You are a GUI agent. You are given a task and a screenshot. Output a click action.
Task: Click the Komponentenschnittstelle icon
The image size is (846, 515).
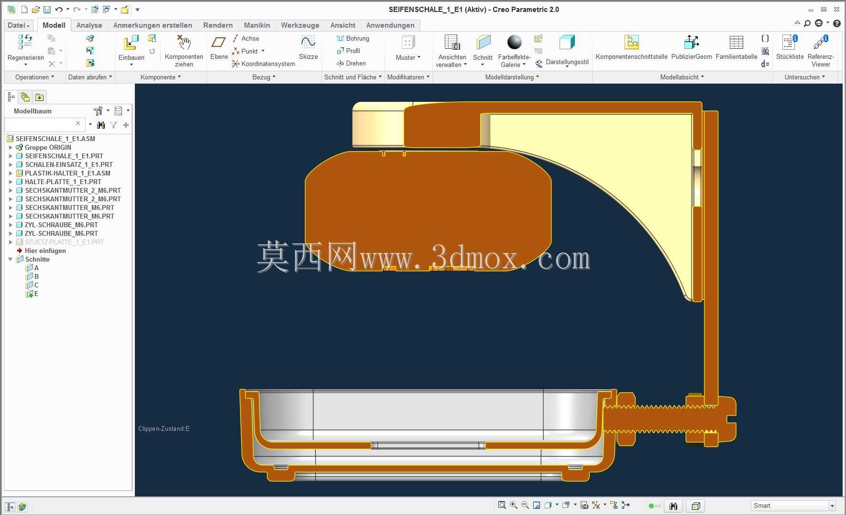click(x=632, y=43)
